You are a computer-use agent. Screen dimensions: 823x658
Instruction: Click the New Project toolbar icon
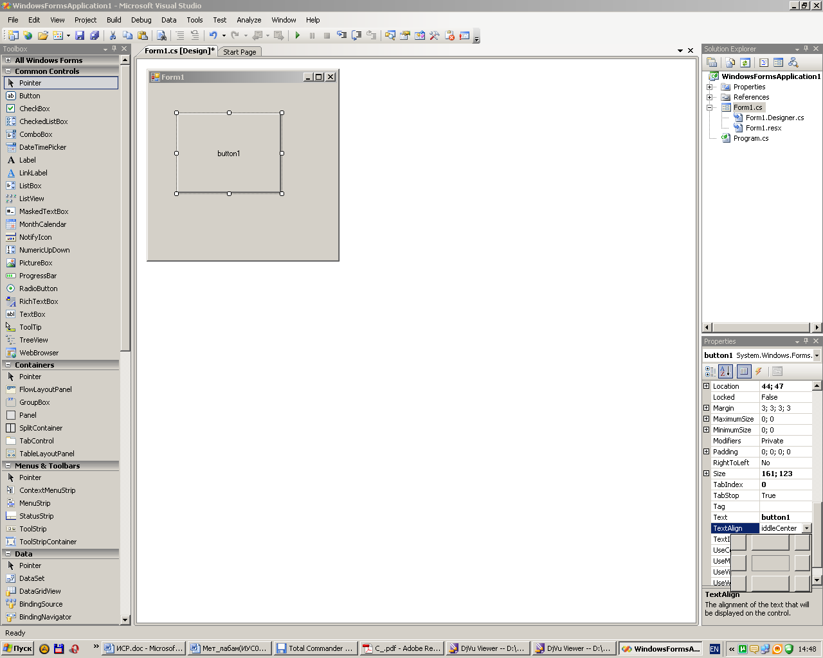click(13, 35)
